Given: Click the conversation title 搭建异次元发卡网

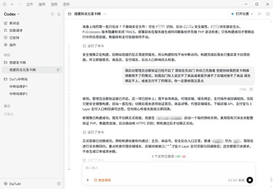Looking at the screenshot, I should point(87,14).
